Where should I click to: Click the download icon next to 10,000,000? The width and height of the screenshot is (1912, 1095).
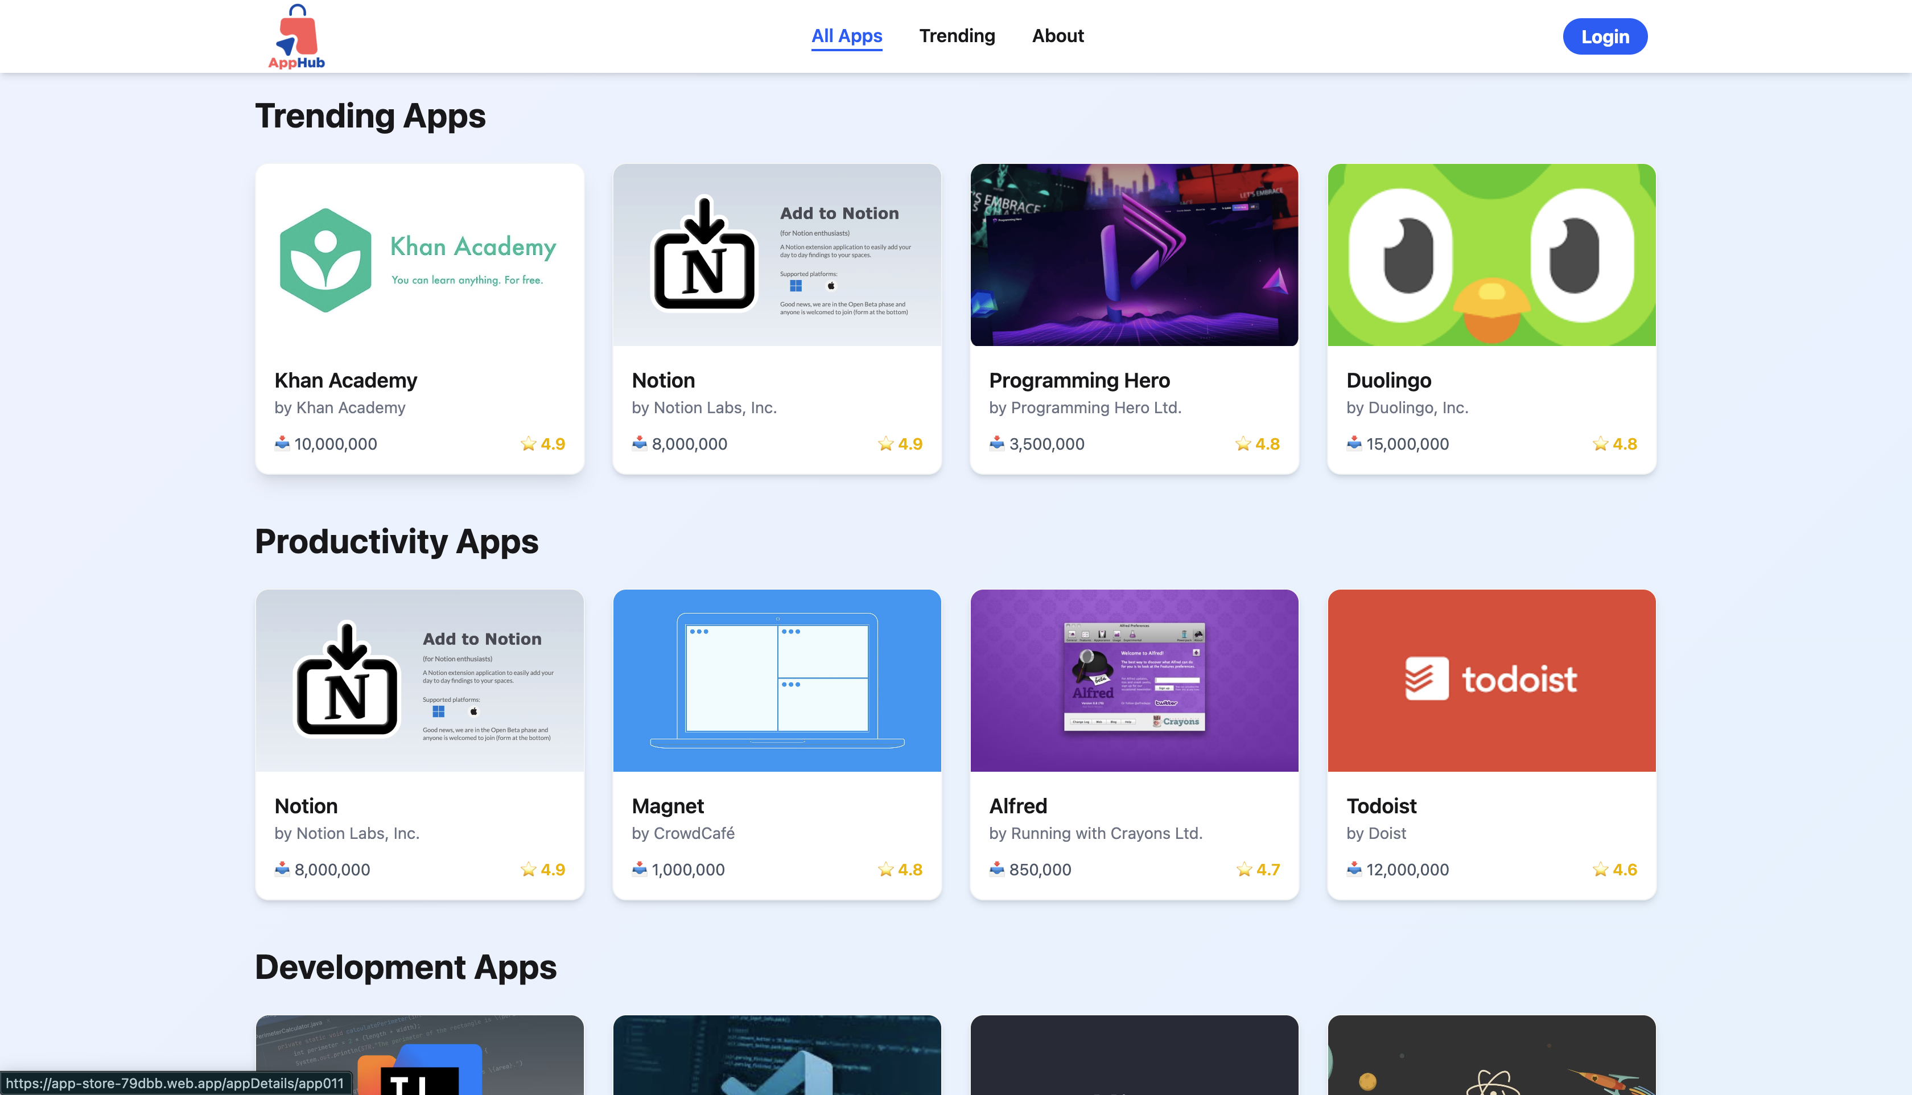point(281,444)
